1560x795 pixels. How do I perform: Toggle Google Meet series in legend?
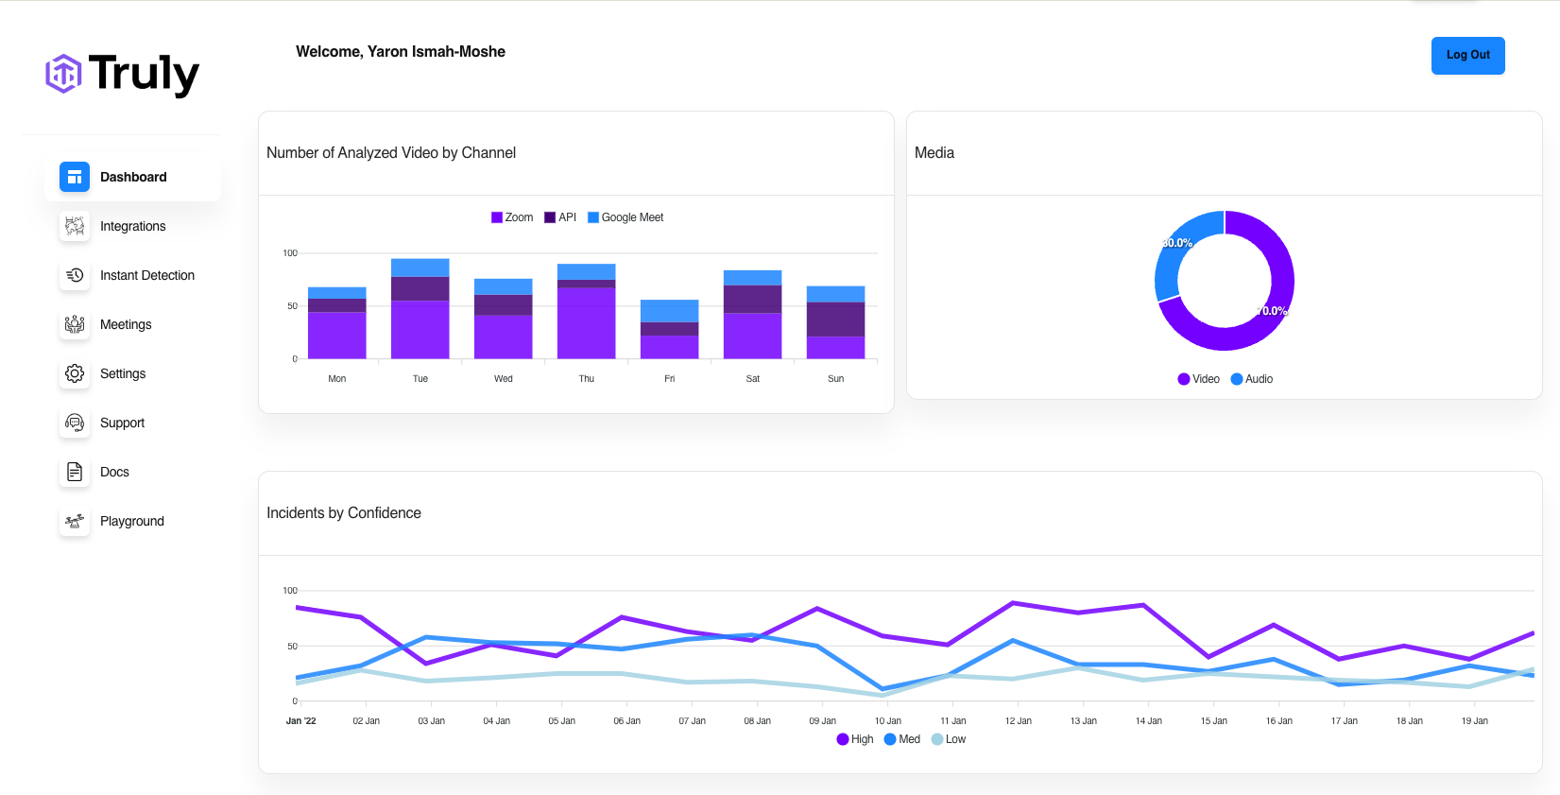click(626, 217)
